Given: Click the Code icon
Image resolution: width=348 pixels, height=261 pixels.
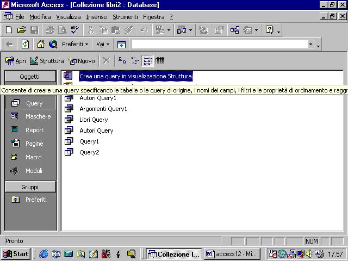Looking at the screenshot, I should click(x=203, y=30).
